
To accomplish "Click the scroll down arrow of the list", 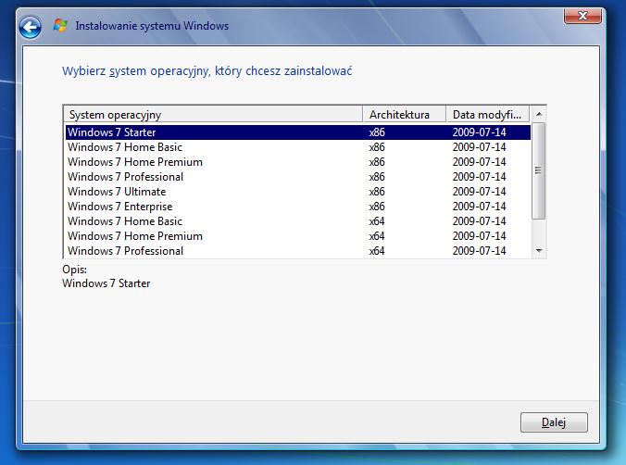I will (x=539, y=251).
